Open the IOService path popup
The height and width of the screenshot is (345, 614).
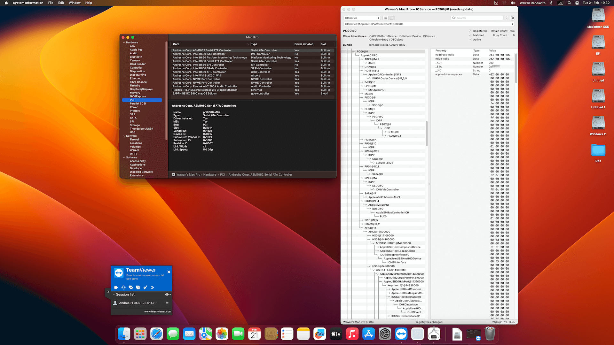pos(429,24)
